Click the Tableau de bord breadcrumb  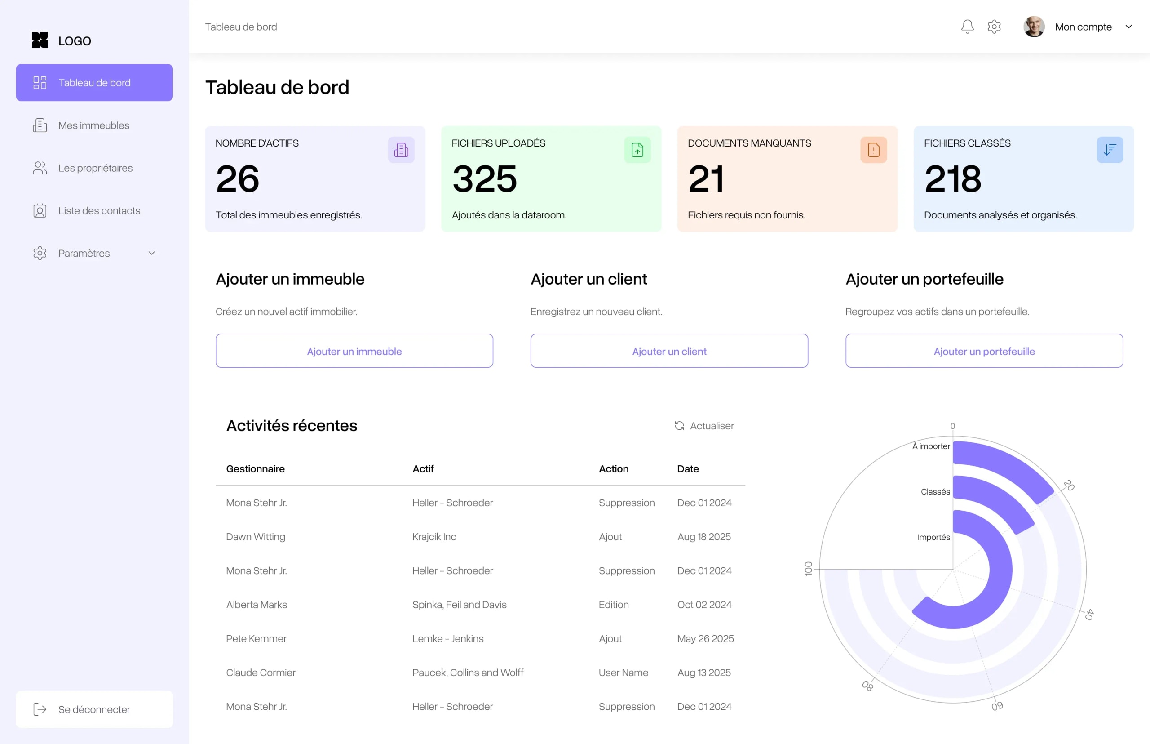coord(241,27)
